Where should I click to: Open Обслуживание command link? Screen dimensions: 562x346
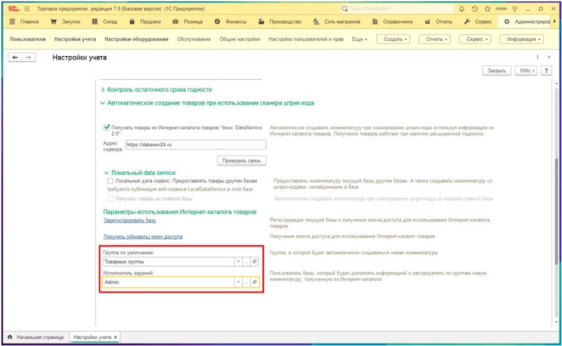click(194, 39)
